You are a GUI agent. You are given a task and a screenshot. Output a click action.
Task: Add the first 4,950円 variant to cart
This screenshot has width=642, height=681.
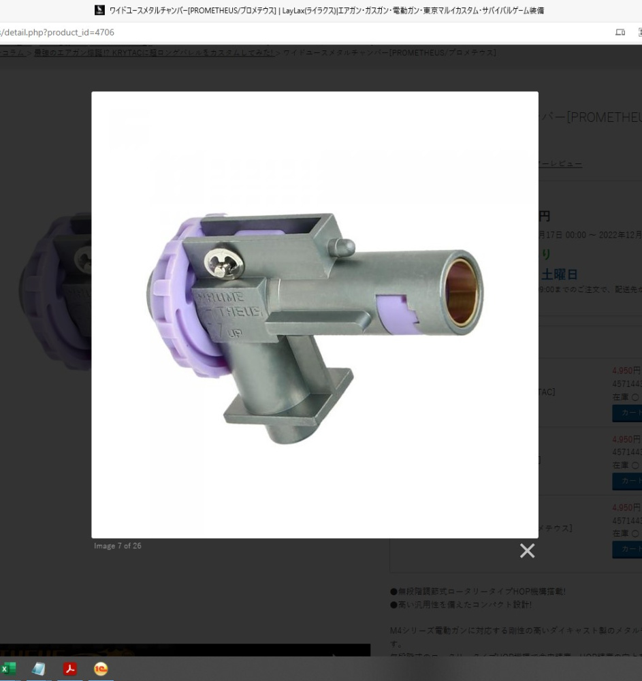(627, 413)
